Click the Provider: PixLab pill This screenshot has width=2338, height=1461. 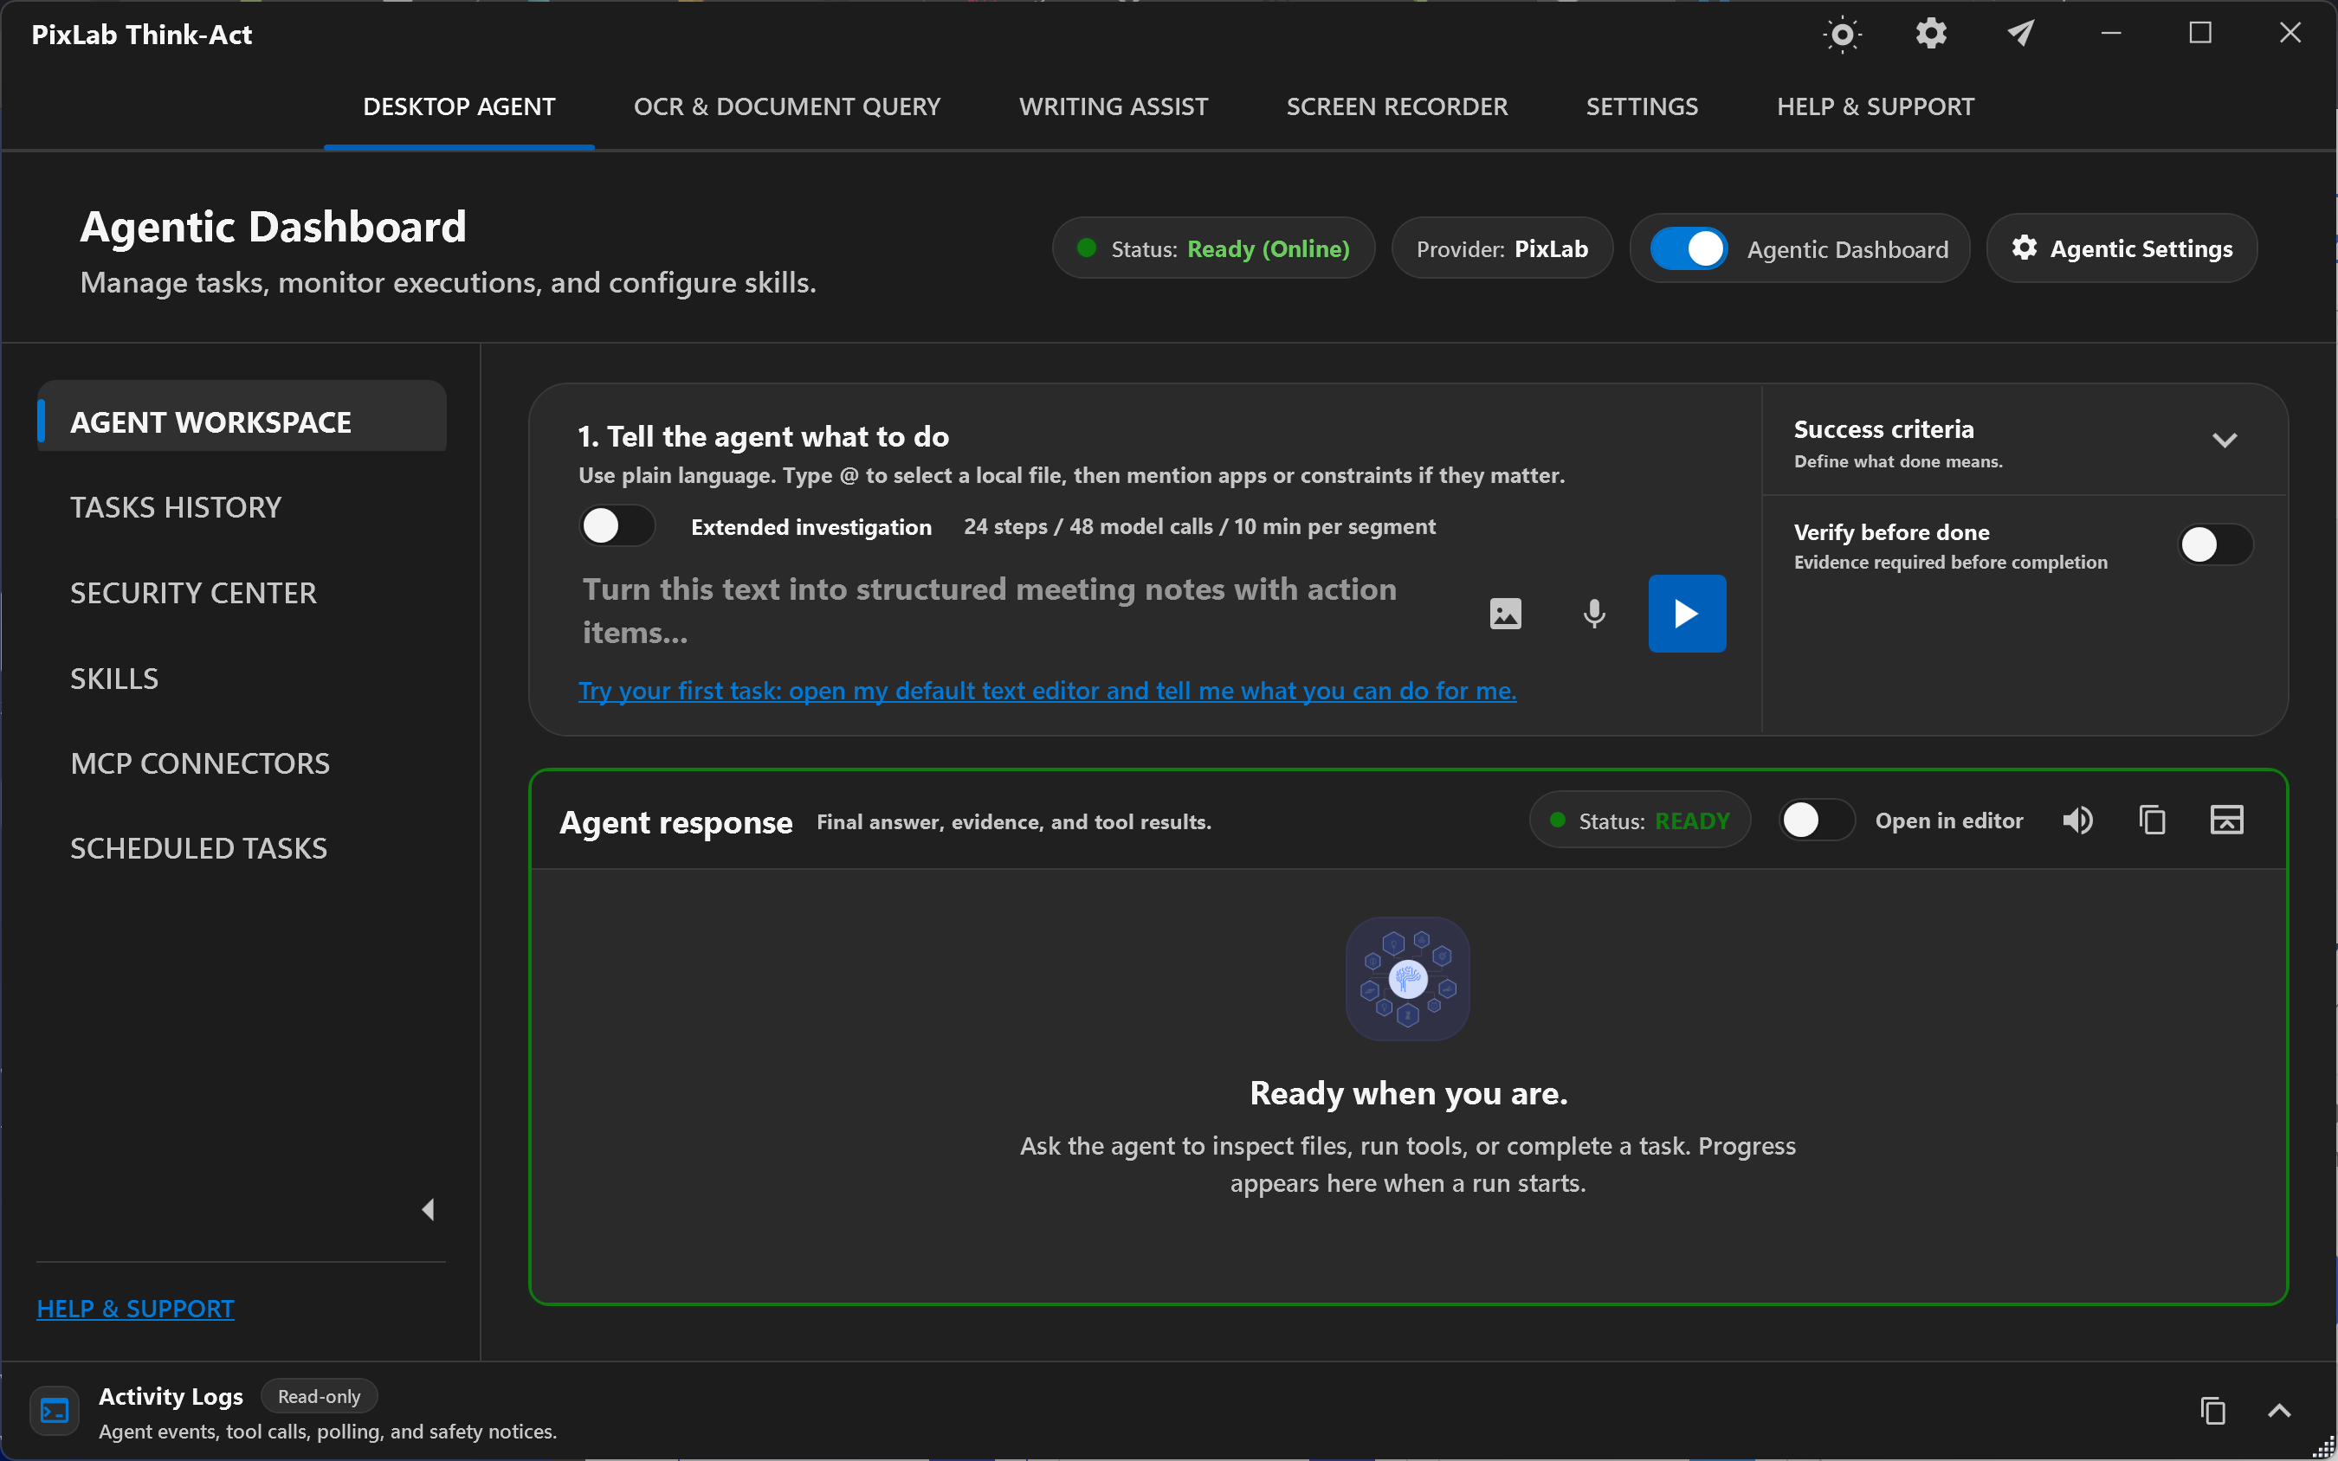coord(1502,248)
